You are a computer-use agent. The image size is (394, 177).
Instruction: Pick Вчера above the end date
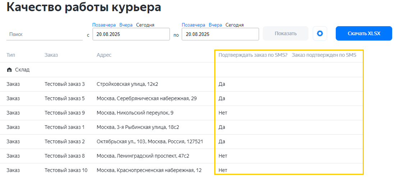point(215,25)
